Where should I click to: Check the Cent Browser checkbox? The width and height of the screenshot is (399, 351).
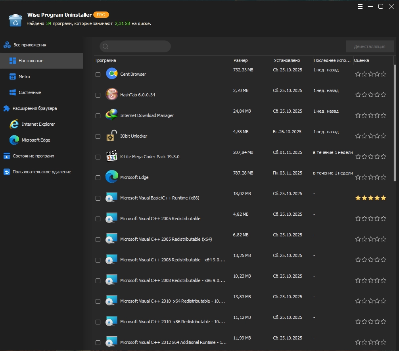98,75
